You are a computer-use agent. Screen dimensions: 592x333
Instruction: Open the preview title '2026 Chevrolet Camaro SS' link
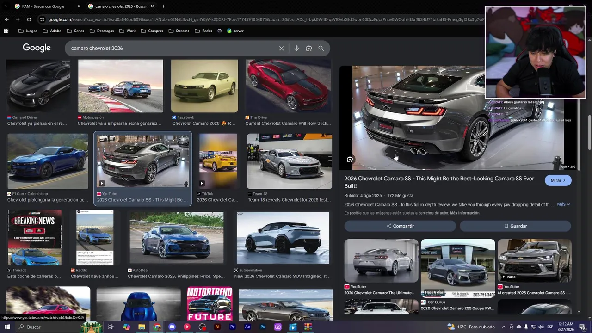click(x=439, y=182)
